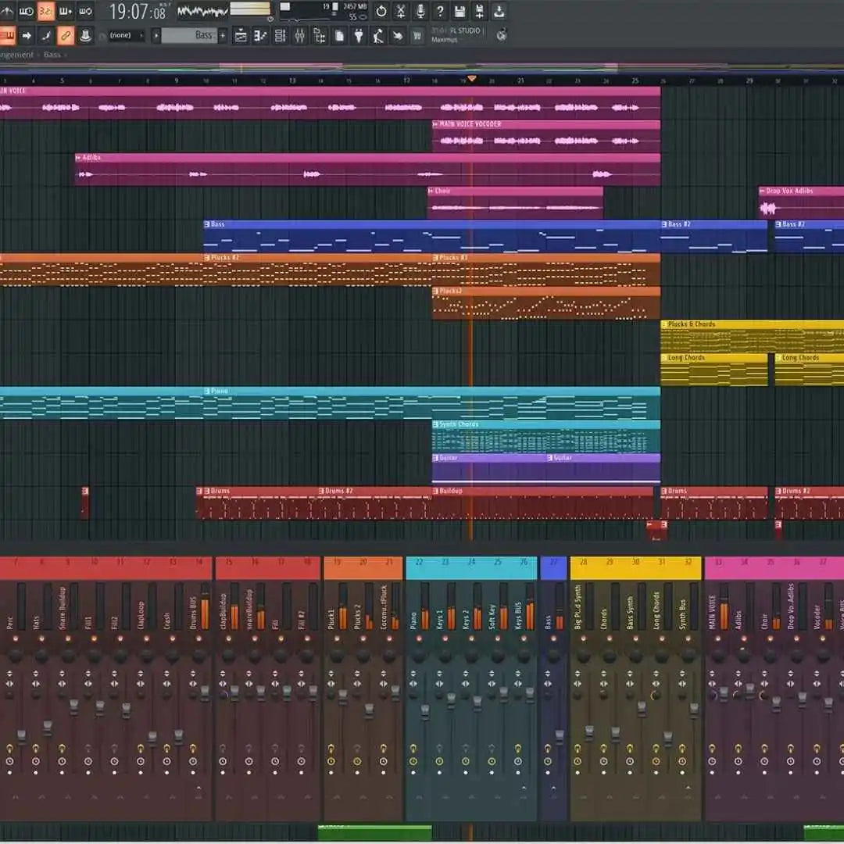Click the shopping cart icon

(417, 35)
